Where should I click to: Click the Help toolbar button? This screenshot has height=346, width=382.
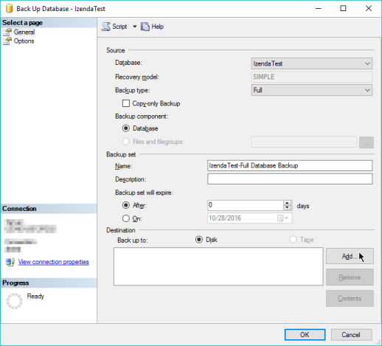[x=152, y=27]
